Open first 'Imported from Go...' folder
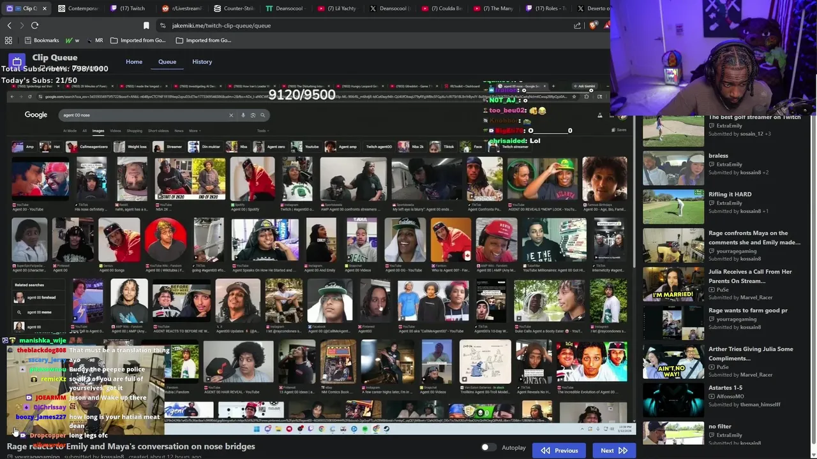The width and height of the screenshot is (817, 459). (x=137, y=40)
